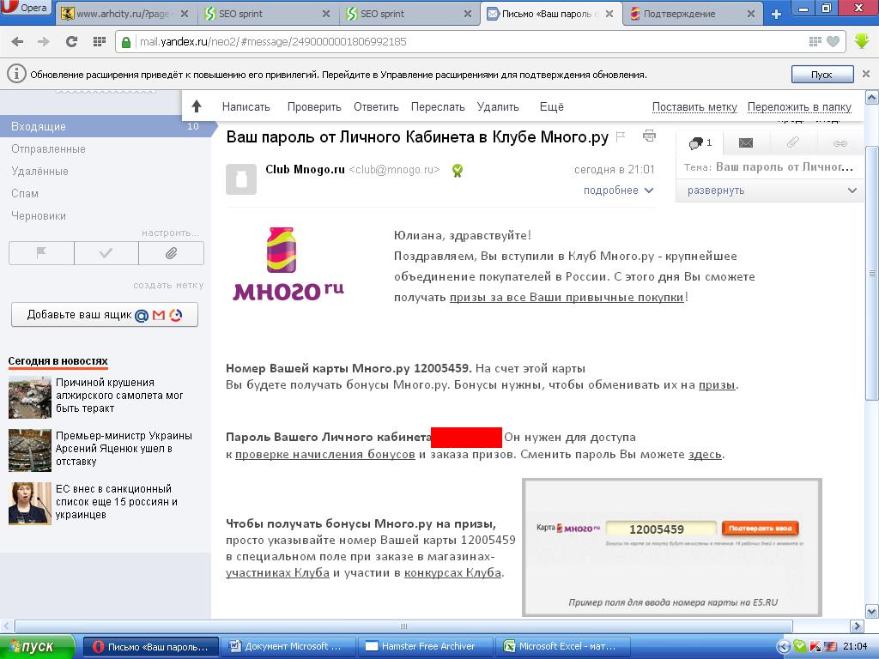The image size is (879, 659).
Task: Click the green verified sender badge
Action: point(458,171)
